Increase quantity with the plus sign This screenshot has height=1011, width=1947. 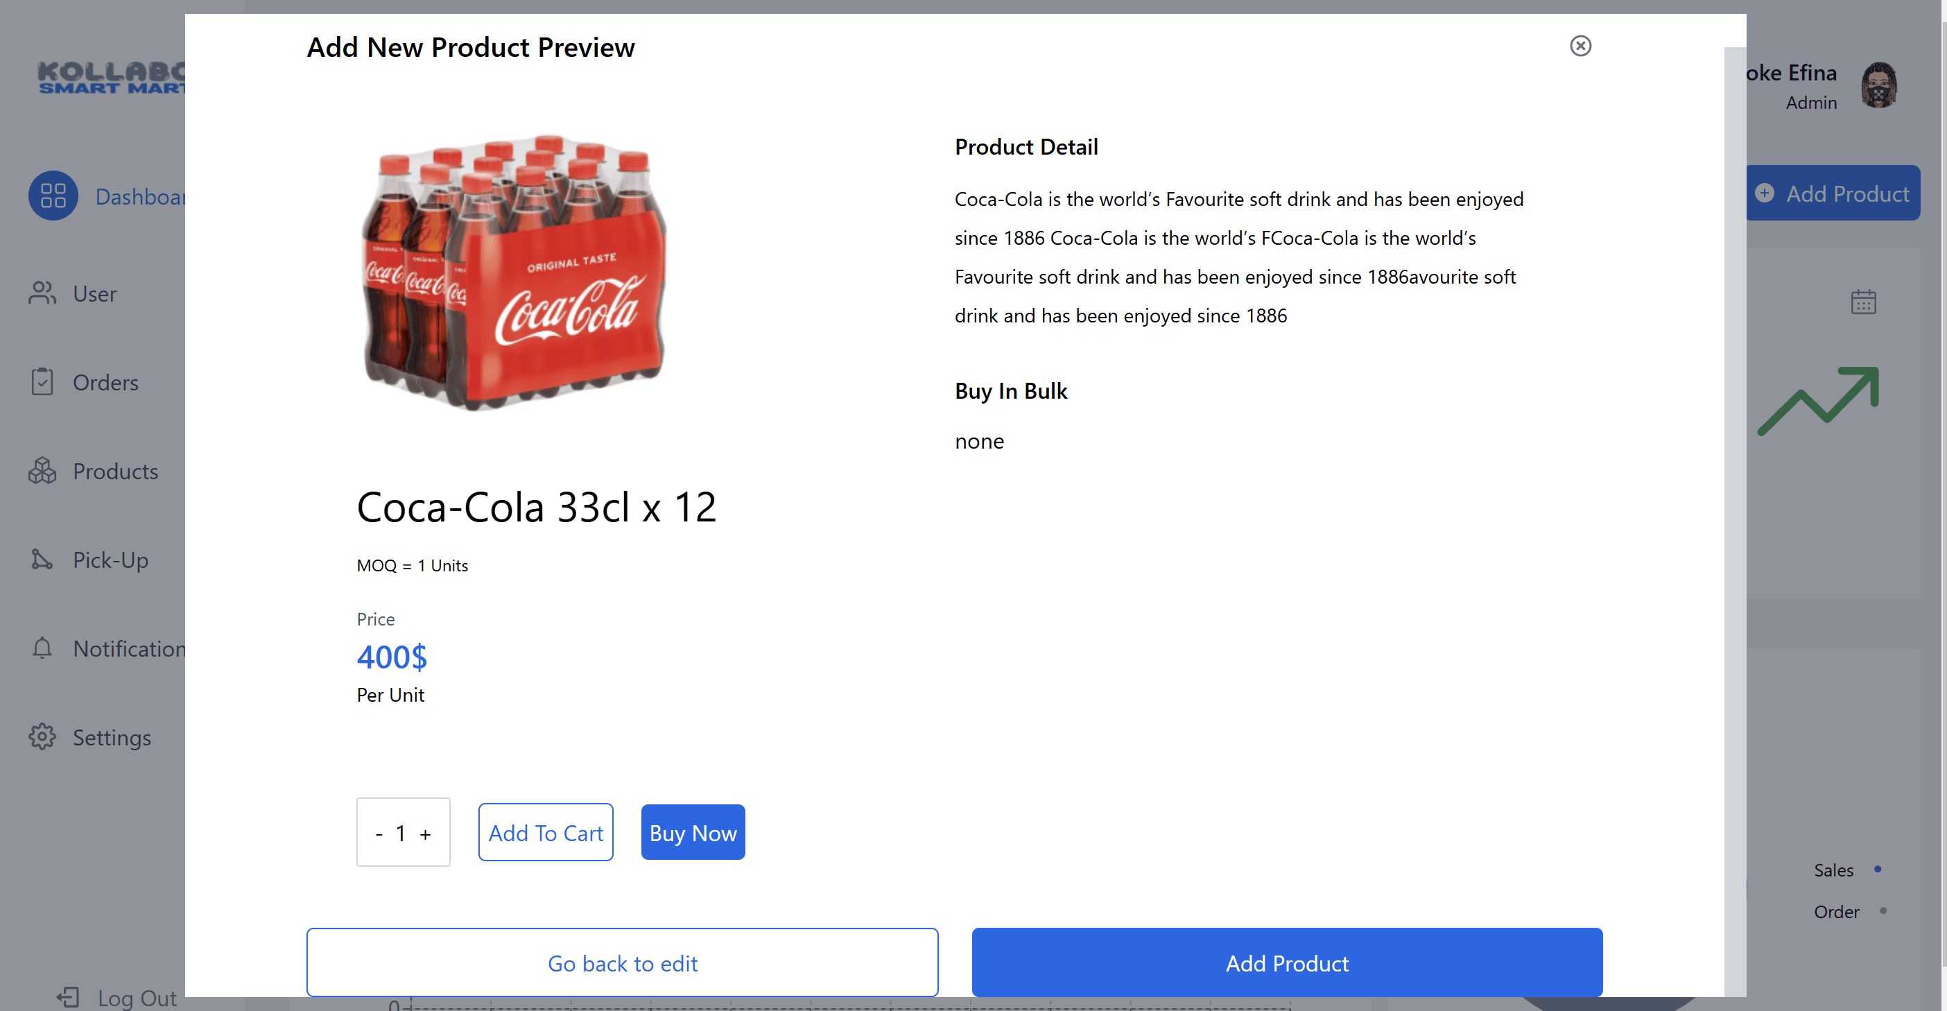point(426,834)
